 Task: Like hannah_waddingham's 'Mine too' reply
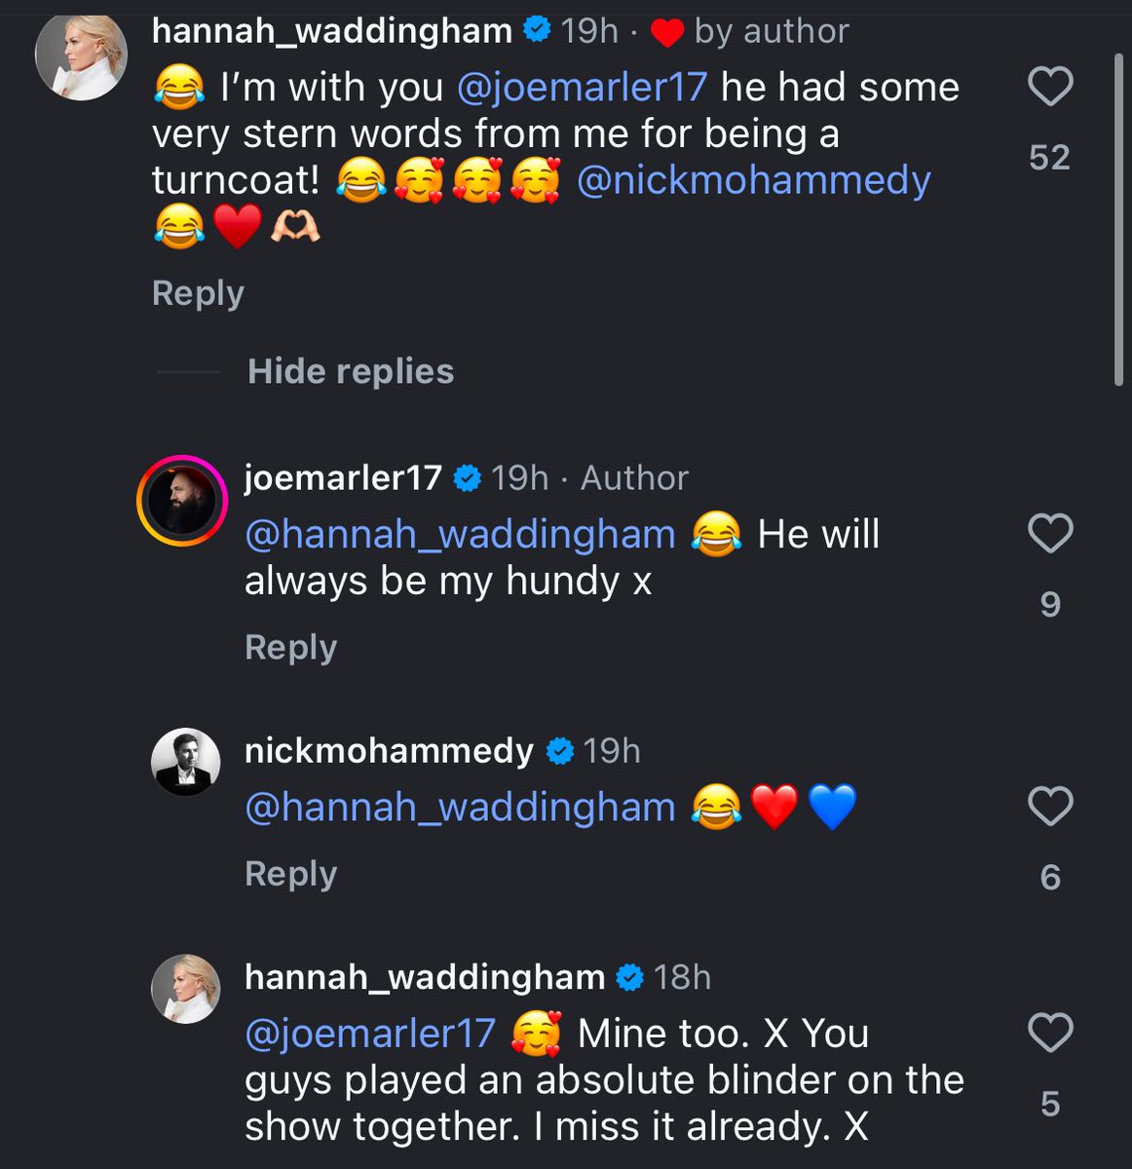[1050, 1033]
